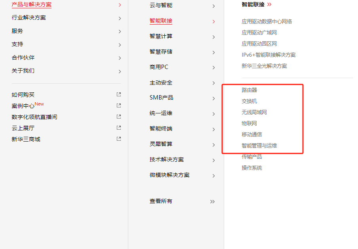Expand chevron next to 智能终端
Screen dimensions: 358x249
point(214,129)
